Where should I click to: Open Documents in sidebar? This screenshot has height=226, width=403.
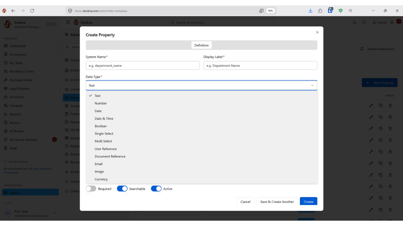[x=30, y=55]
